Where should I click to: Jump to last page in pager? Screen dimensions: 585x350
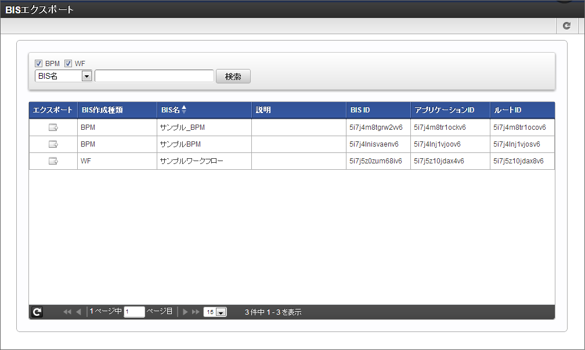click(x=196, y=312)
